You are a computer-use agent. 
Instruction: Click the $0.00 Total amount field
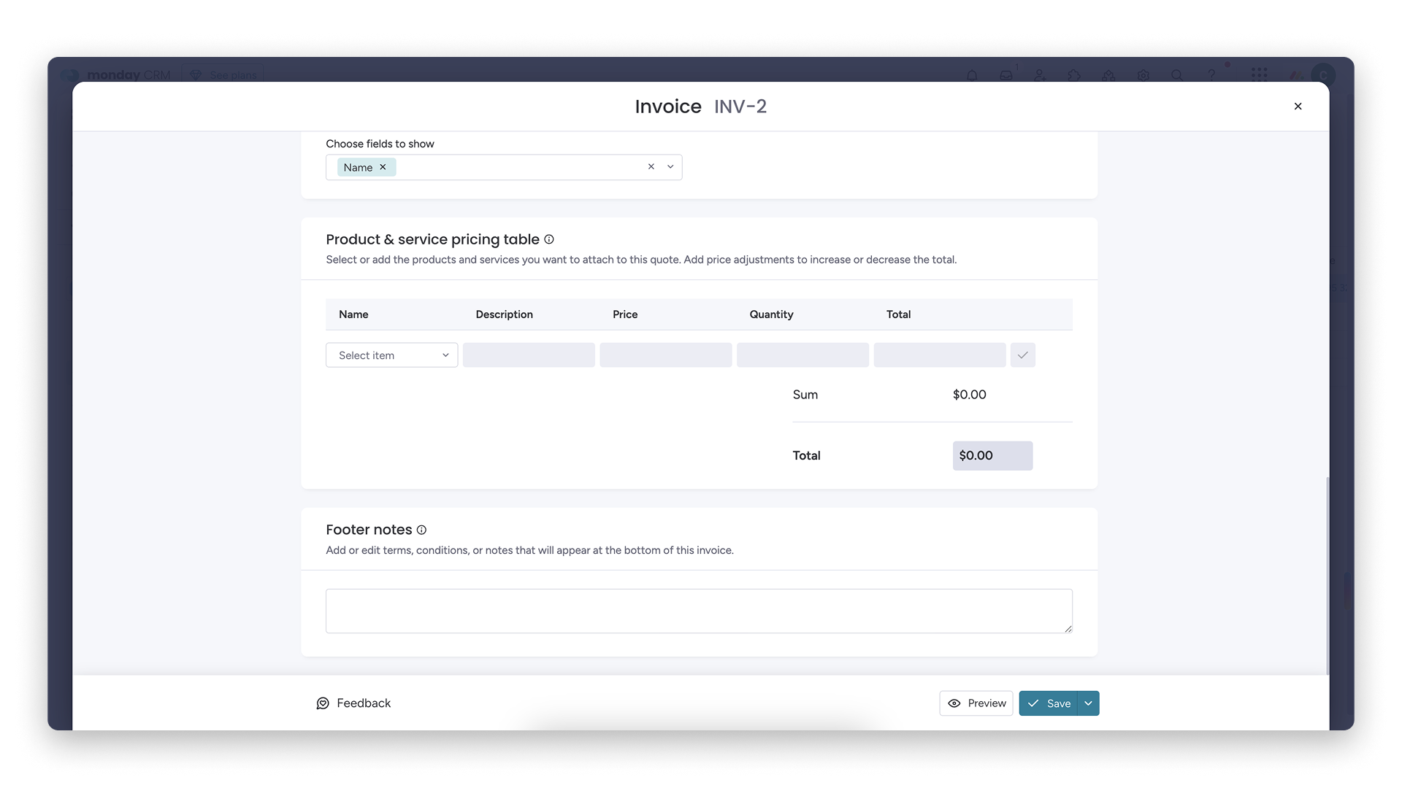[x=992, y=455]
